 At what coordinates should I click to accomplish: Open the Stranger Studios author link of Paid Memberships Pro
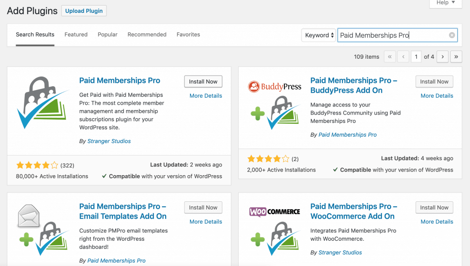pyautogui.click(x=109, y=141)
